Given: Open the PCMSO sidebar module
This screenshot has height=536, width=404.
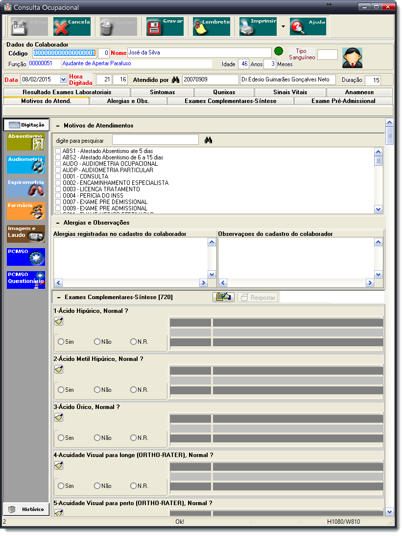Looking at the screenshot, I should coord(26,257).
